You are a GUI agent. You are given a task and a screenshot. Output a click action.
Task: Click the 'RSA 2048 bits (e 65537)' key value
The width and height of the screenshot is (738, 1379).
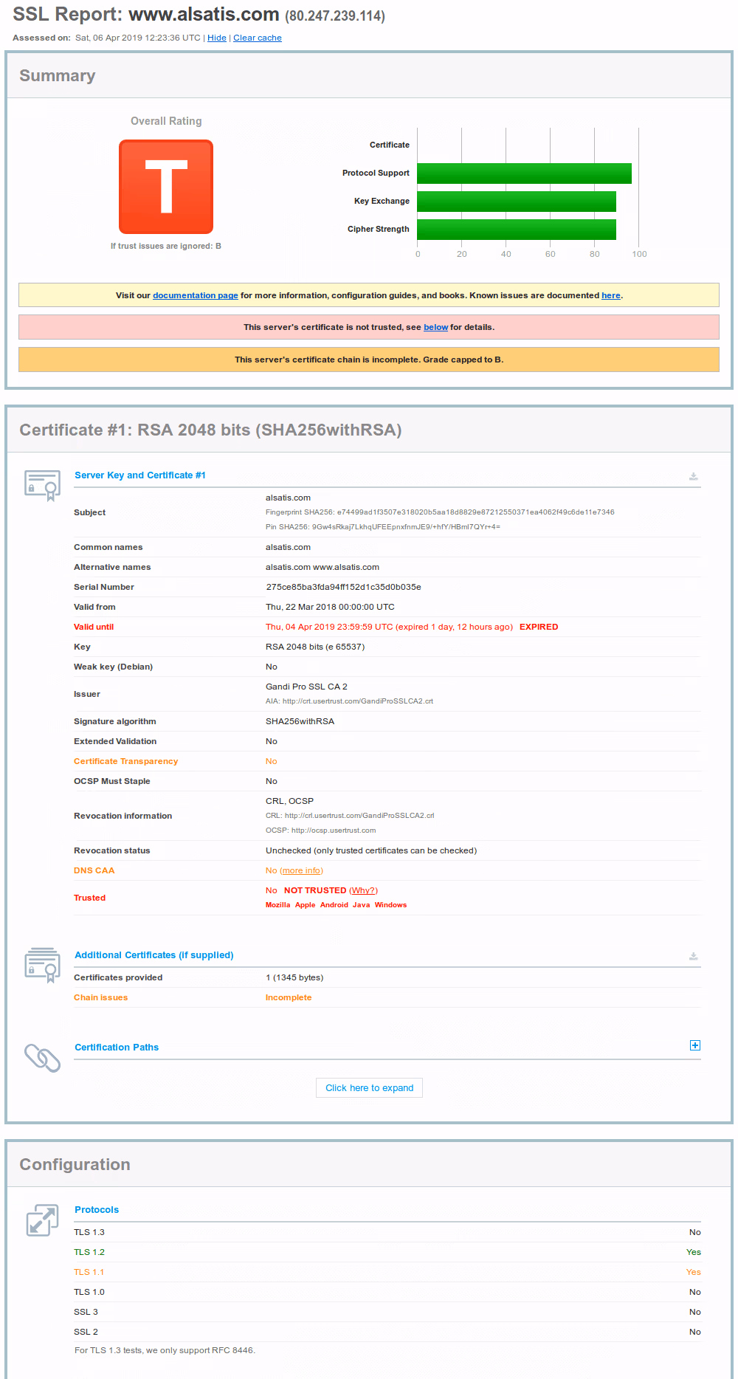315,647
